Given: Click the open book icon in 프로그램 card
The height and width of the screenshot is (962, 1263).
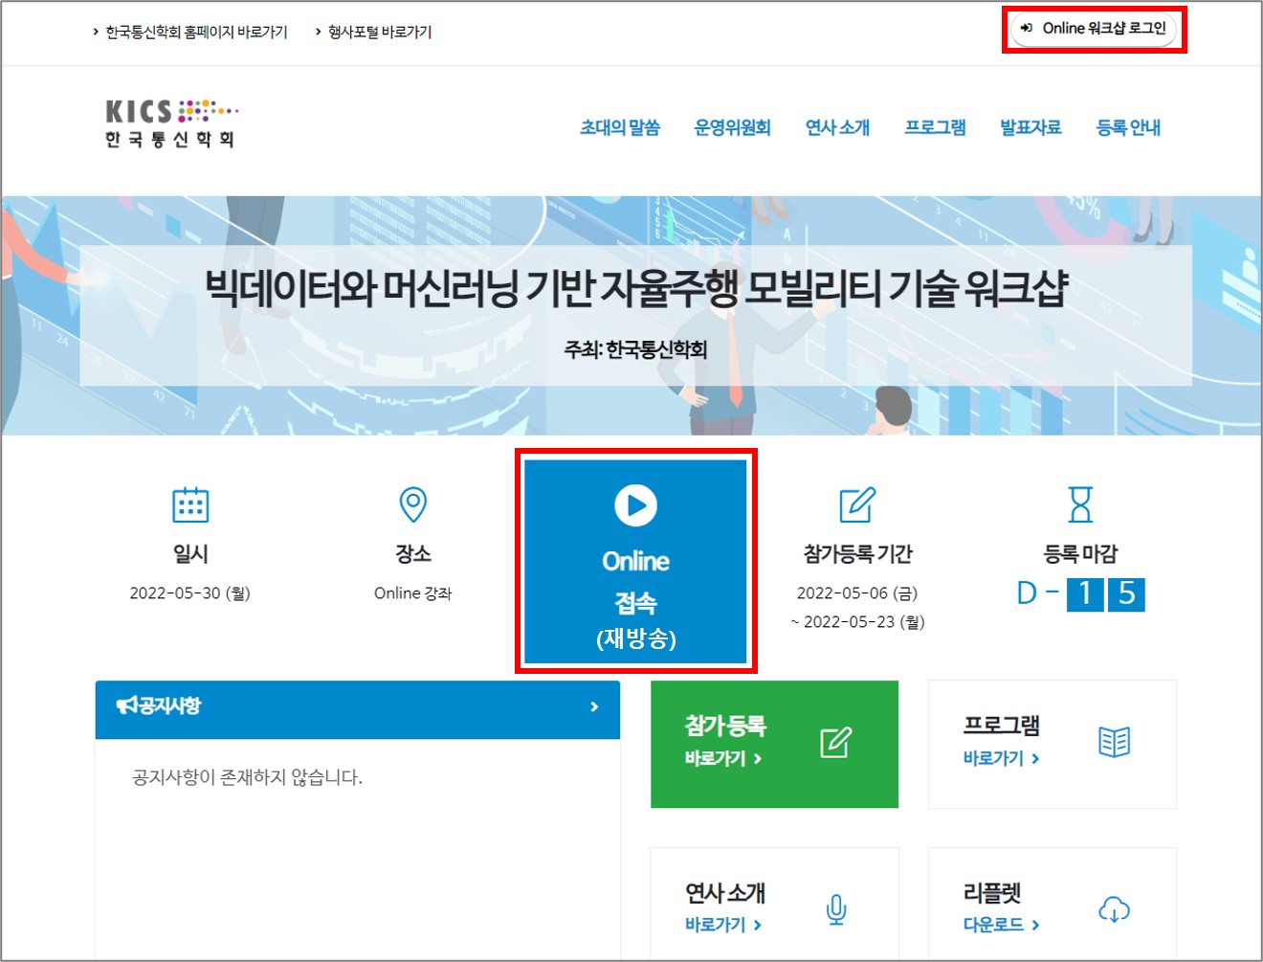Looking at the screenshot, I should pos(1114,742).
